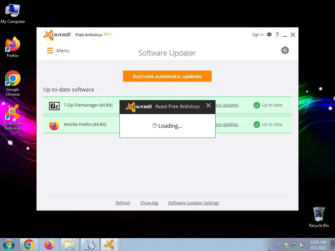Open the Avast feedback chat bubble icon

pos(269,35)
